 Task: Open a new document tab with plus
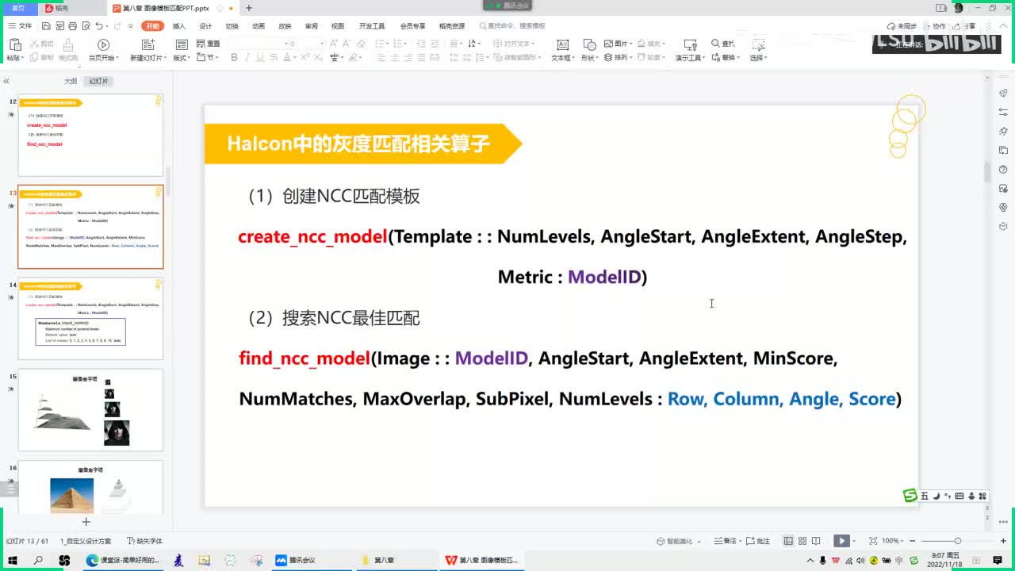click(x=249, y=8)
